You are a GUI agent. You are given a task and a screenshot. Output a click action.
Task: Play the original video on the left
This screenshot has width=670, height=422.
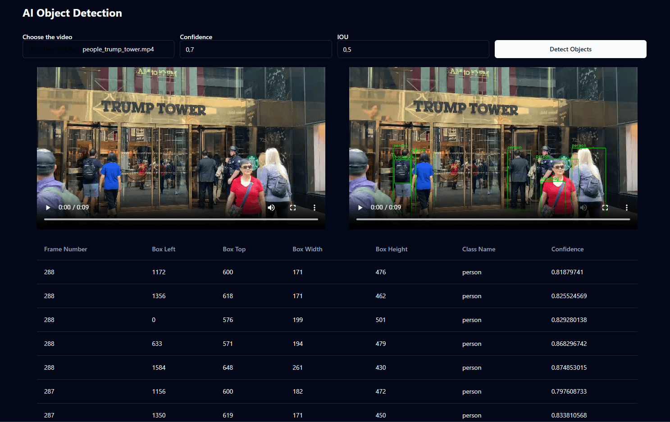48,208
